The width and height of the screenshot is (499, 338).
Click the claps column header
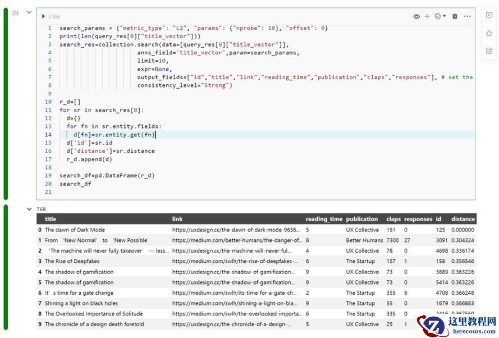393,219
